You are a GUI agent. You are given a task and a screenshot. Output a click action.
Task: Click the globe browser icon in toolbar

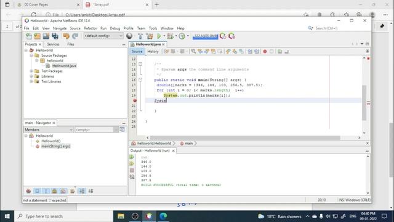[x=129, y=36]
